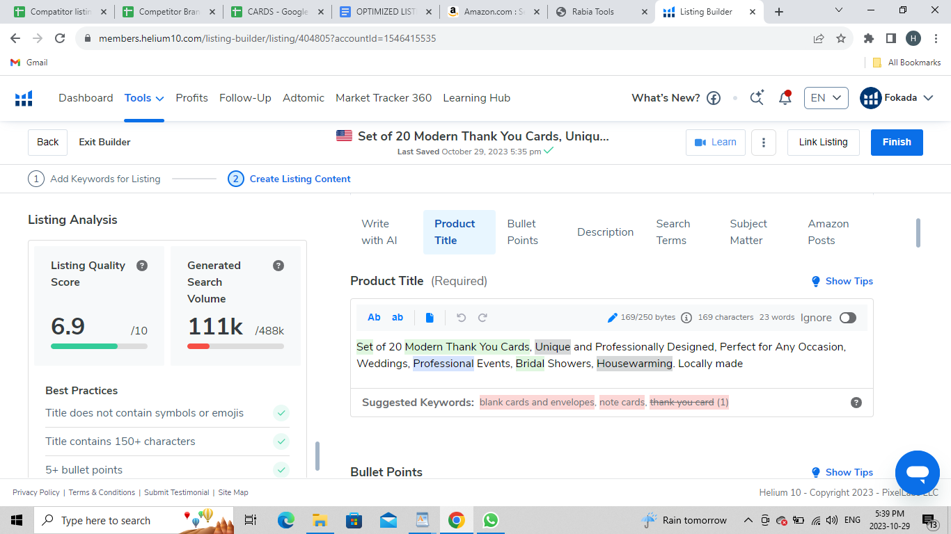Open the Fokada account dropdown
951x534 pixels.
click(x=897, y=98)
